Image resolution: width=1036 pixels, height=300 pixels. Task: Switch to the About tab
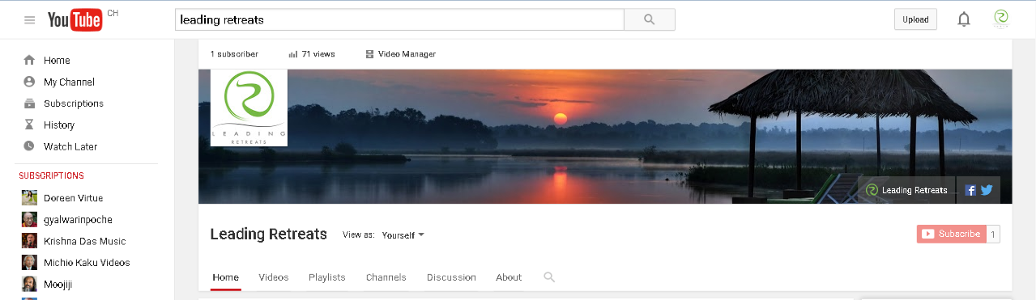coord(509,277)
